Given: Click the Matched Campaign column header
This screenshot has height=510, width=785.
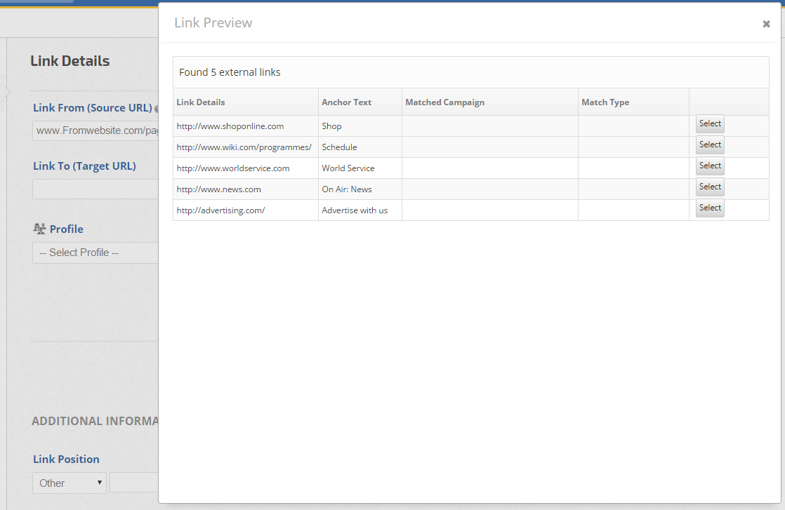Looking at the screenshot, I should tap(444, 102).
